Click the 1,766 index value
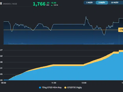The width and height of the screenshot is (123, 92). pos(39,4)
